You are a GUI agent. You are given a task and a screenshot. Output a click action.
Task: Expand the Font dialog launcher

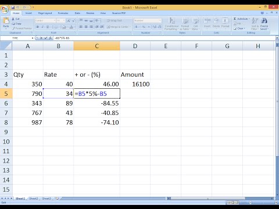75,33
